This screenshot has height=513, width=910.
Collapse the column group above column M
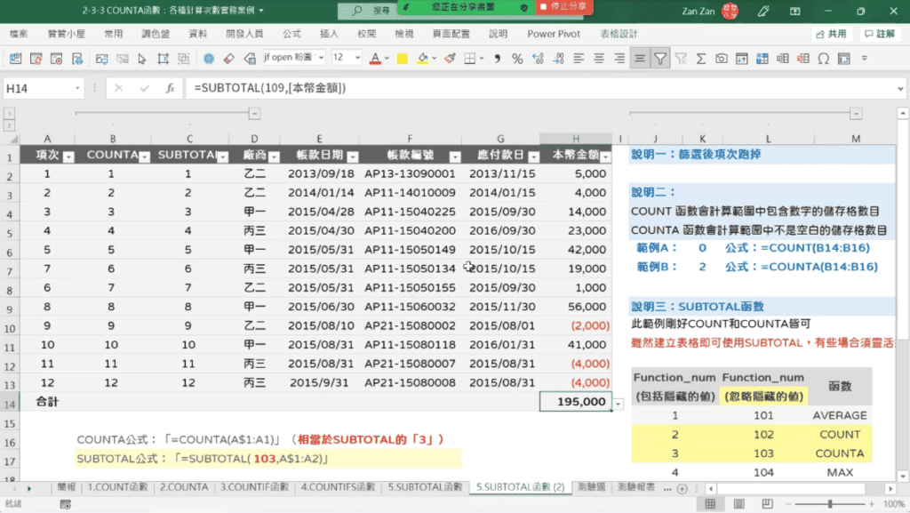coord(856,114)
